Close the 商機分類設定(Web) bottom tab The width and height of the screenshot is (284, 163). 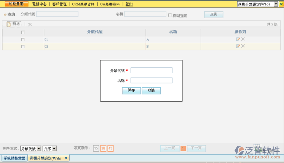point(66,158)
